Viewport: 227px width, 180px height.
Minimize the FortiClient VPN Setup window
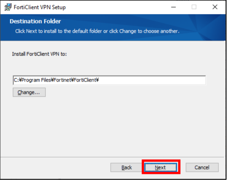click(x=173, y=7)
